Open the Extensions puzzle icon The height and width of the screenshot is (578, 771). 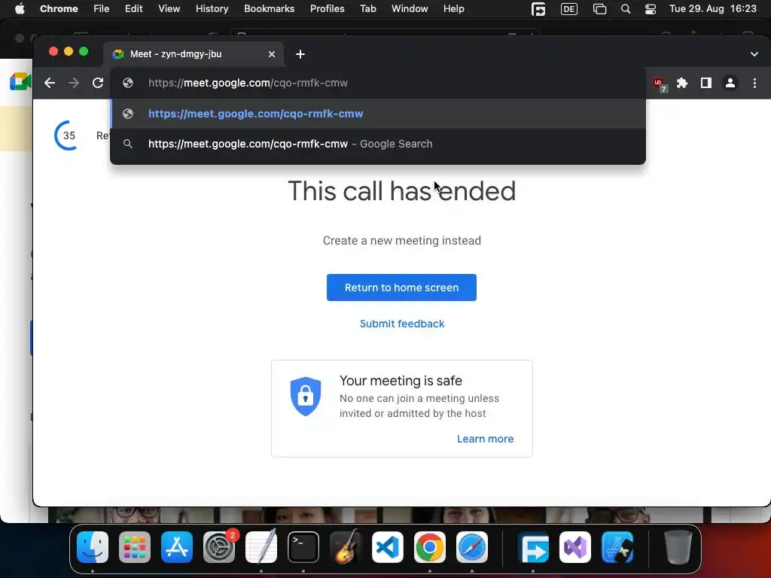tap(682, 83)
